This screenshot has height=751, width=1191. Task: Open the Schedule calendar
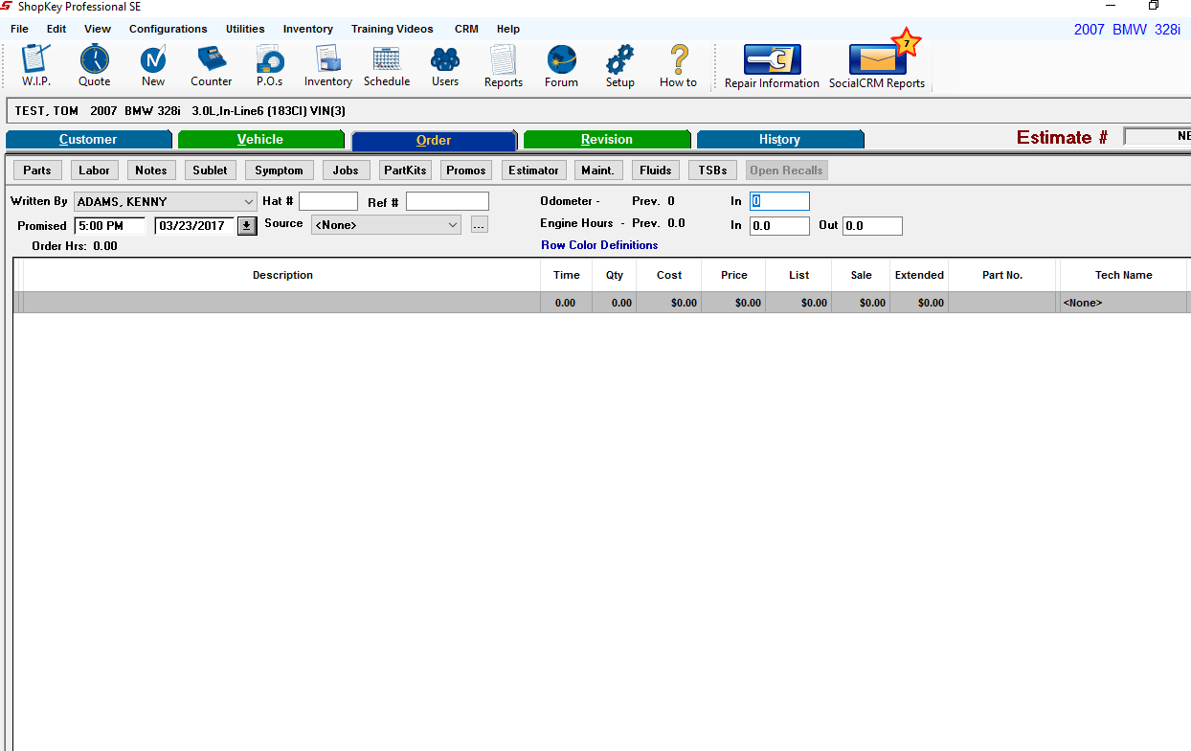(387, 66)
